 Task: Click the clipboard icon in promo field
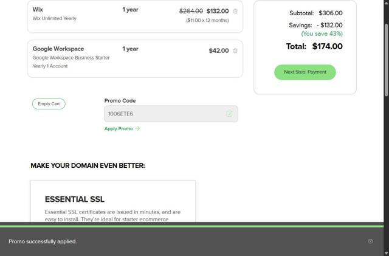click(229, 114)
